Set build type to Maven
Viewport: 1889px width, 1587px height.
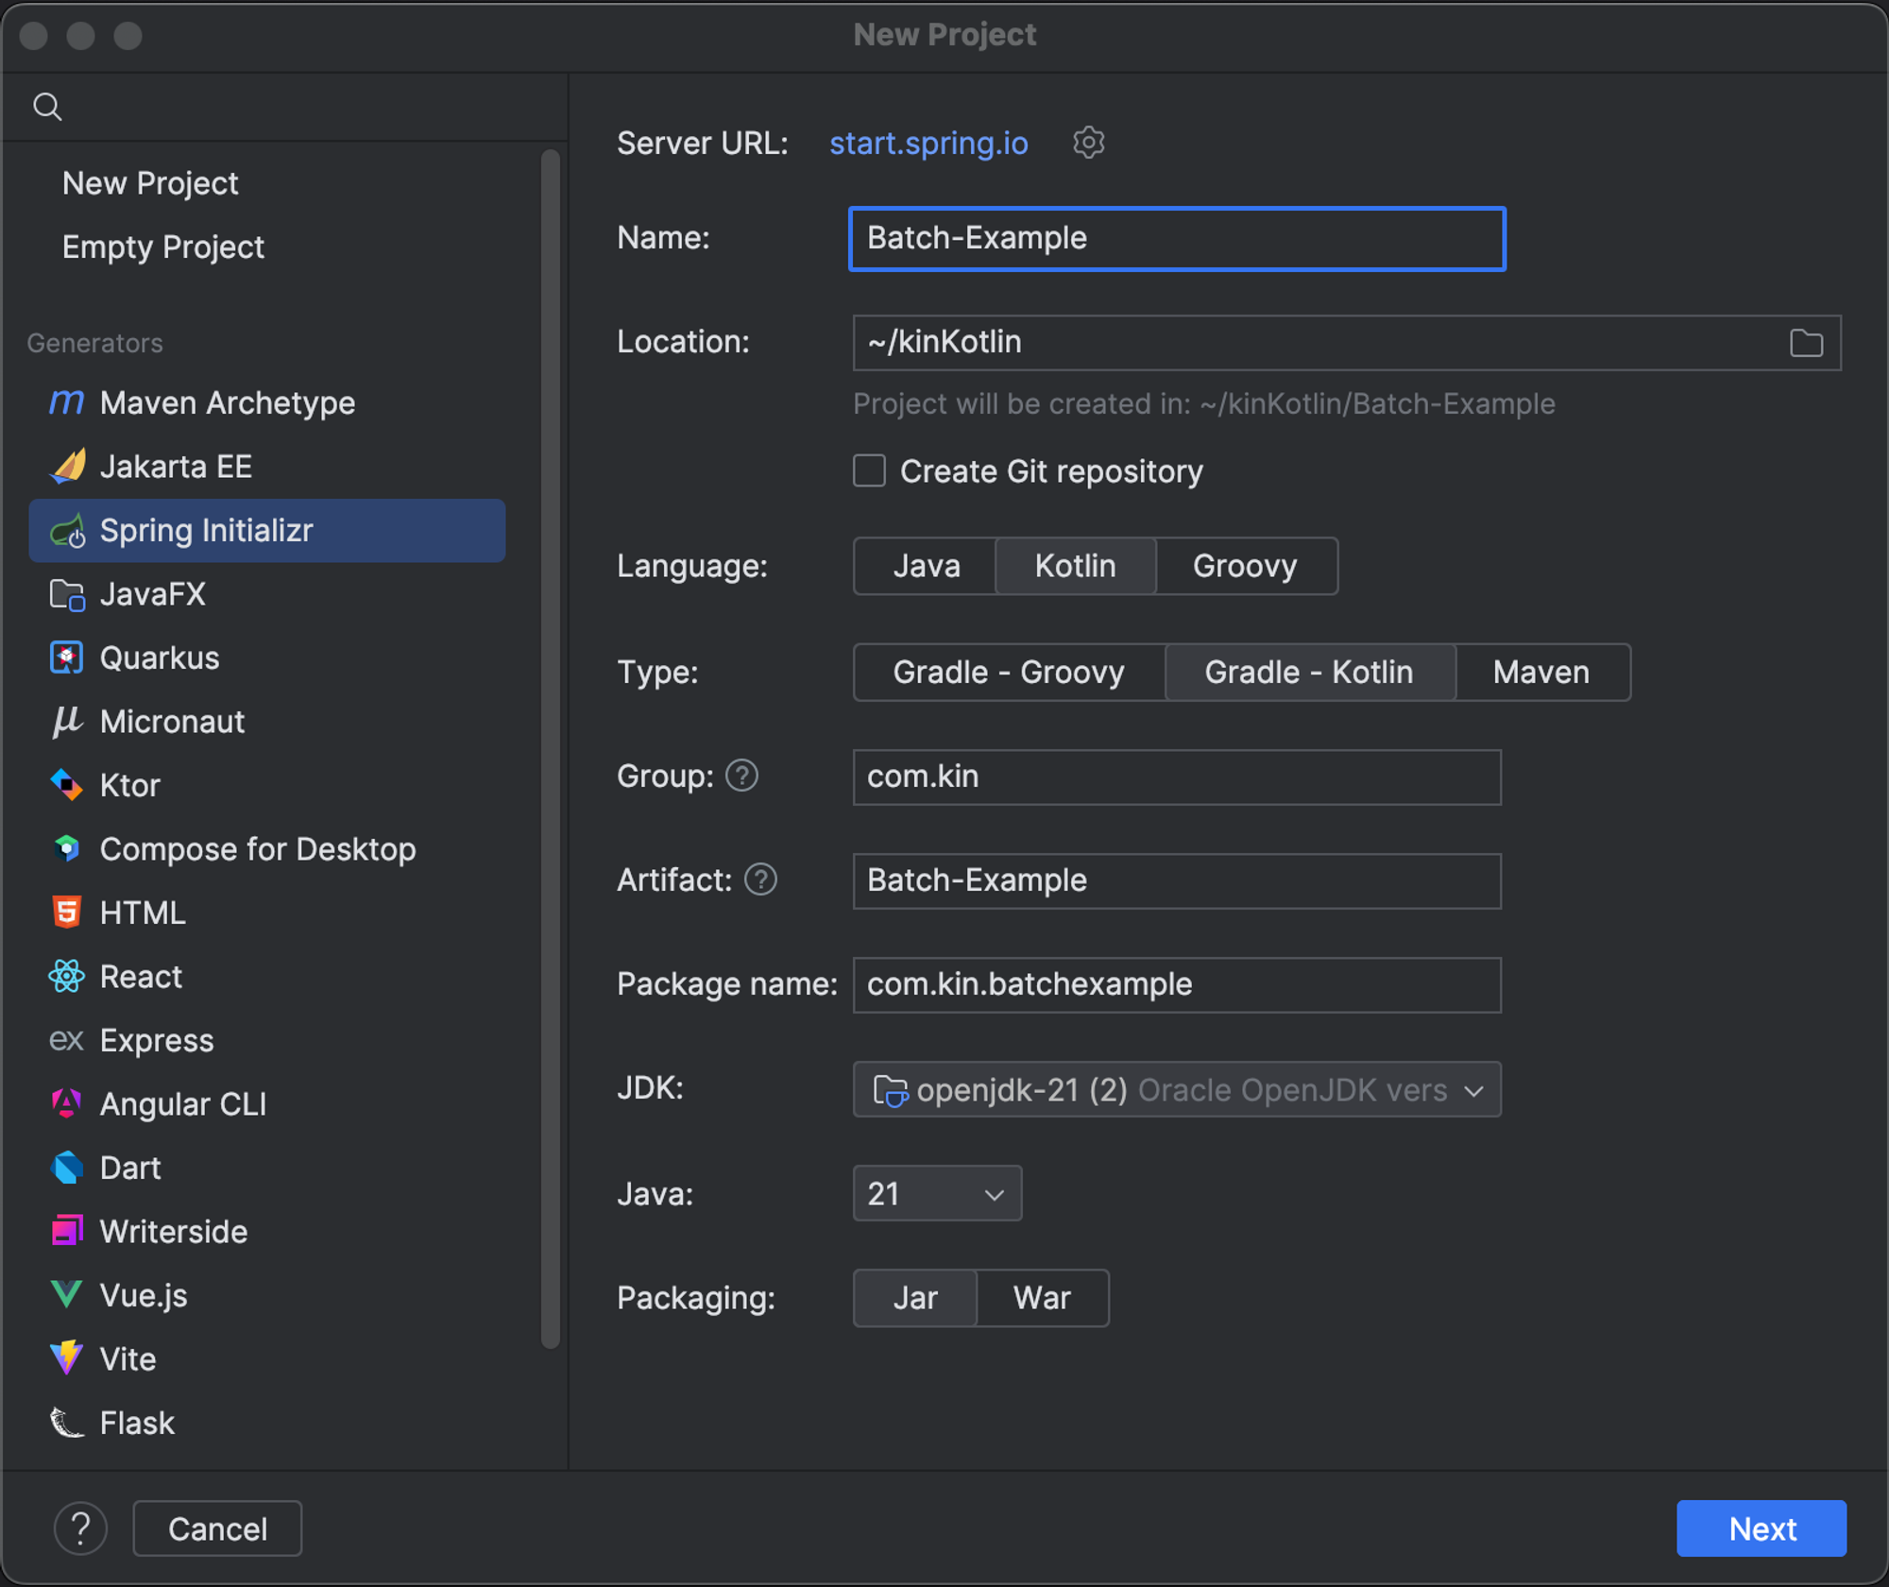pos(1540,672)
